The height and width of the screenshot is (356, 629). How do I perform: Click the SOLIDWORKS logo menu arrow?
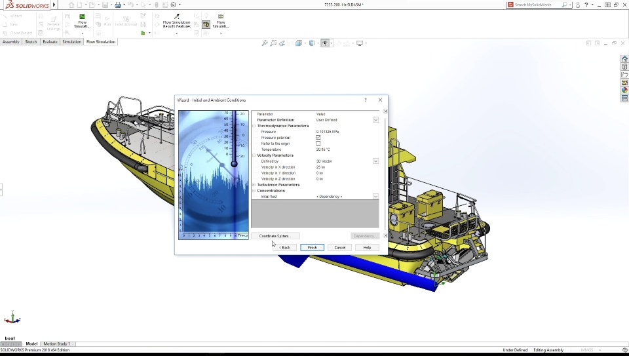[54, 5]
